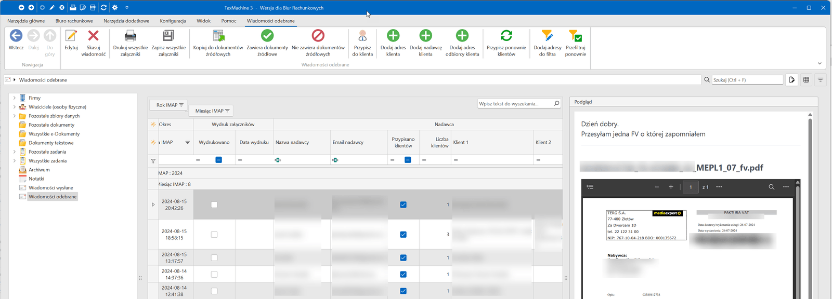Click Kopiuj do dokumentów źródłowych icon
The image size is (832, 299).
(x=218, y=36)
